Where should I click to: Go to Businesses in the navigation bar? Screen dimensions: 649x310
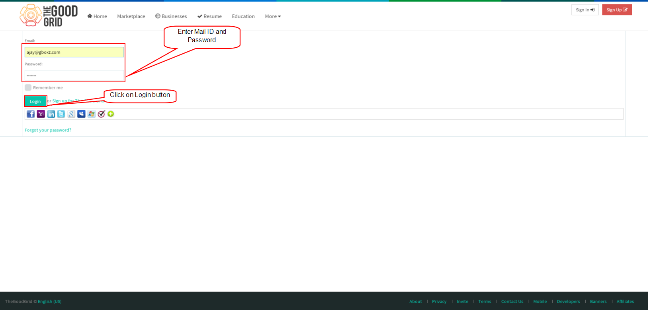171,16
